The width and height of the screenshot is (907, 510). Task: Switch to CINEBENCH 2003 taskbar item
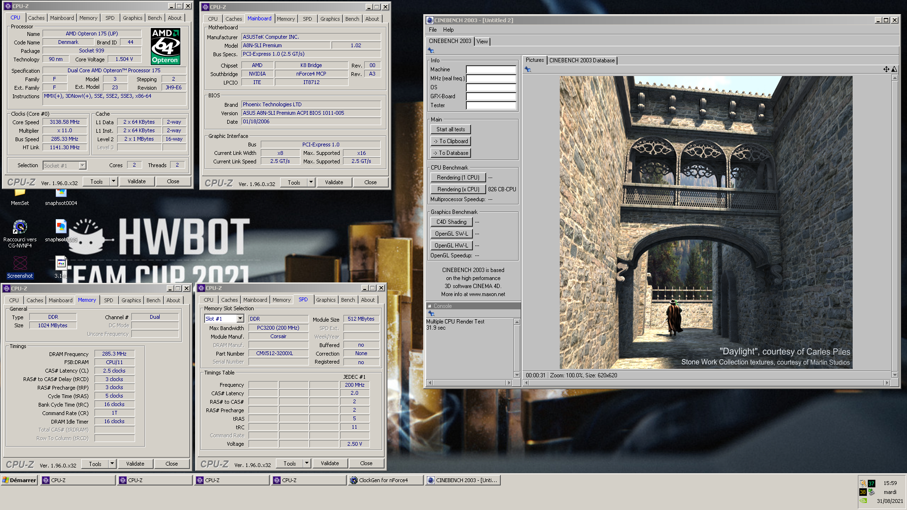[x=463, y=480]
